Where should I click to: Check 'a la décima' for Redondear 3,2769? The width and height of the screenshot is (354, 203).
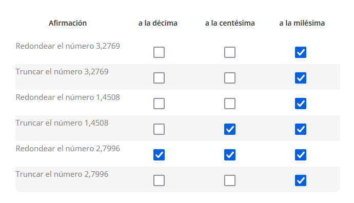(159, 52)
